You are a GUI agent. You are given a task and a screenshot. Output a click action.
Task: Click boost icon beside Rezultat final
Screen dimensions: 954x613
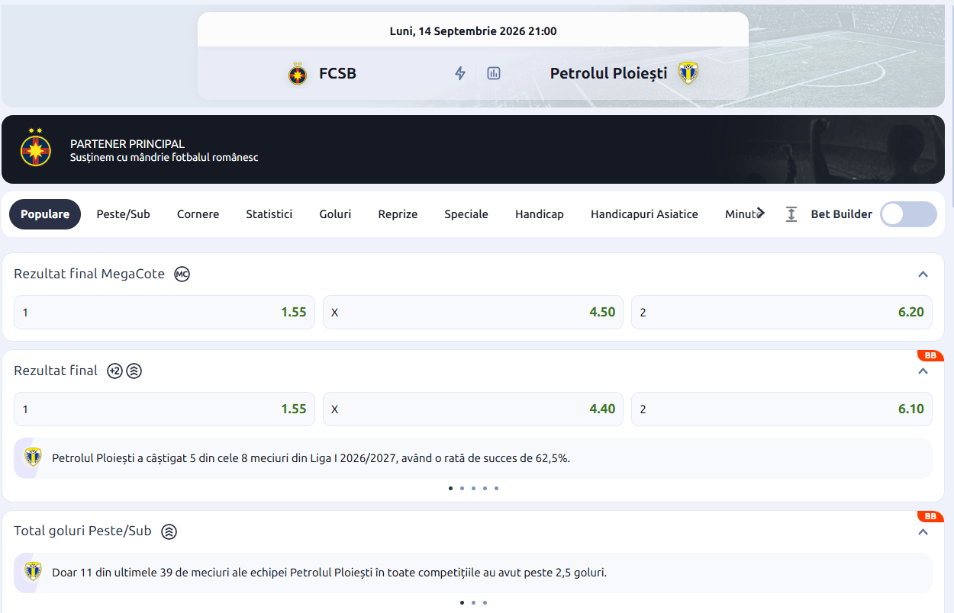(134, 371)
